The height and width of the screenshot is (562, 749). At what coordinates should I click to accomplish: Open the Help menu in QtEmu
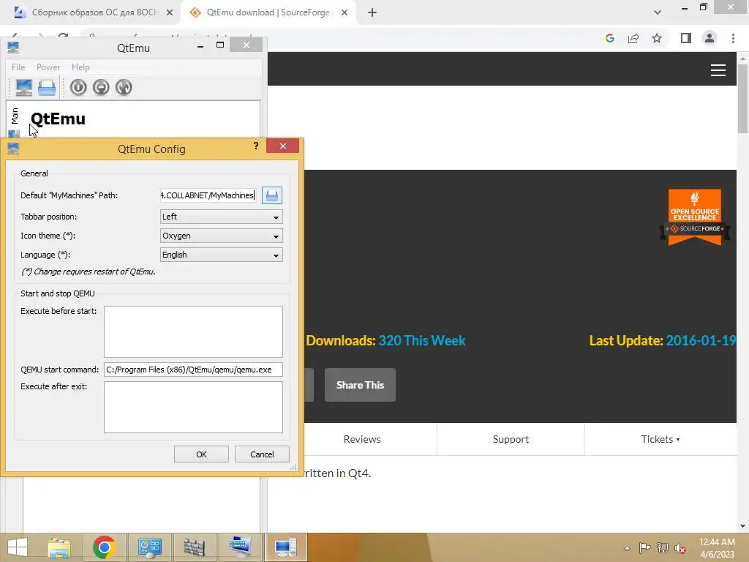click(80, 67)
